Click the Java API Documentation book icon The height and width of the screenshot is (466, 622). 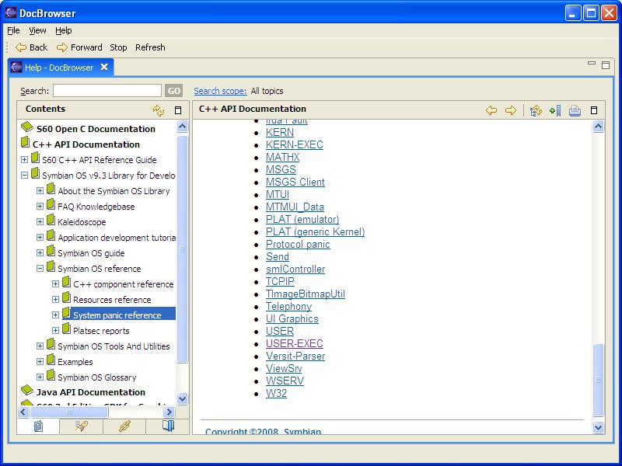coord(27,390)
